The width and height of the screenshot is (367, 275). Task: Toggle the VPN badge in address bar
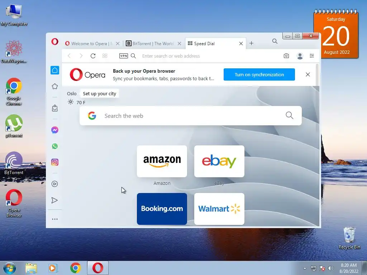click(x=124, y=56)
